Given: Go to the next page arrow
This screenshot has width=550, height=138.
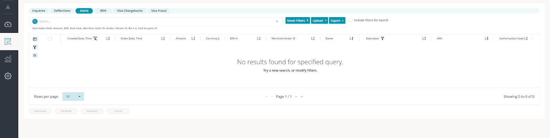Looking at the screenshot, I should [x=296, y=97].
